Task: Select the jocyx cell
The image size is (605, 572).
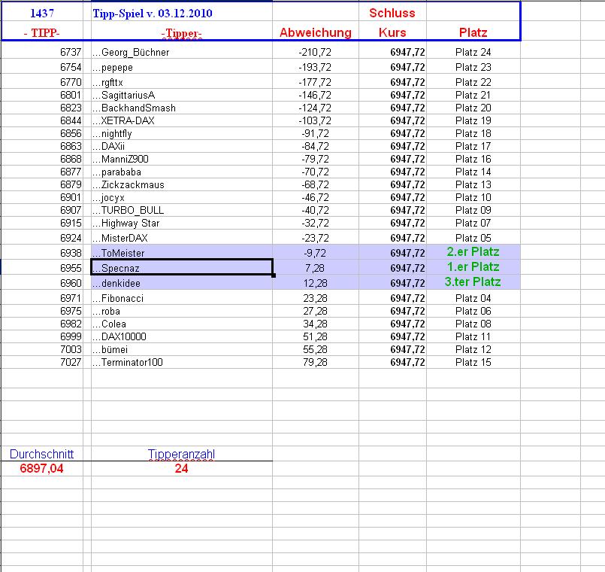Action: tap(182, 197)
